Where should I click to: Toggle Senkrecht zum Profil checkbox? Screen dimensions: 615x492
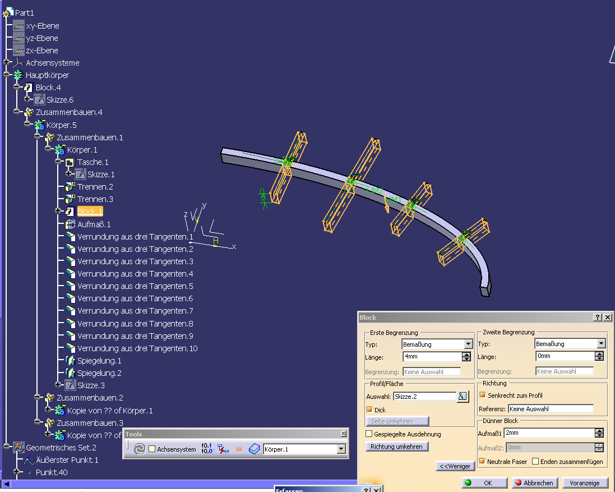[x=483, y=395]
